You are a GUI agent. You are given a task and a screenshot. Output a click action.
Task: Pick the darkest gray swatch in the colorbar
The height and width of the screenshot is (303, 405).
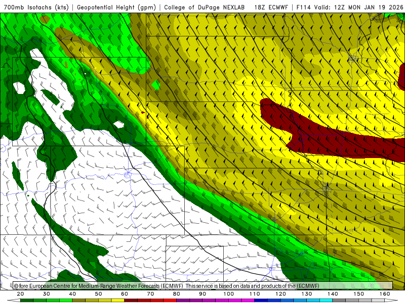339,300
